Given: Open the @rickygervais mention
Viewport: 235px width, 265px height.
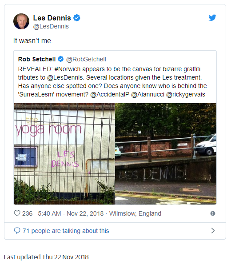Looking at the screenshot, I should [x=186, y=94].
